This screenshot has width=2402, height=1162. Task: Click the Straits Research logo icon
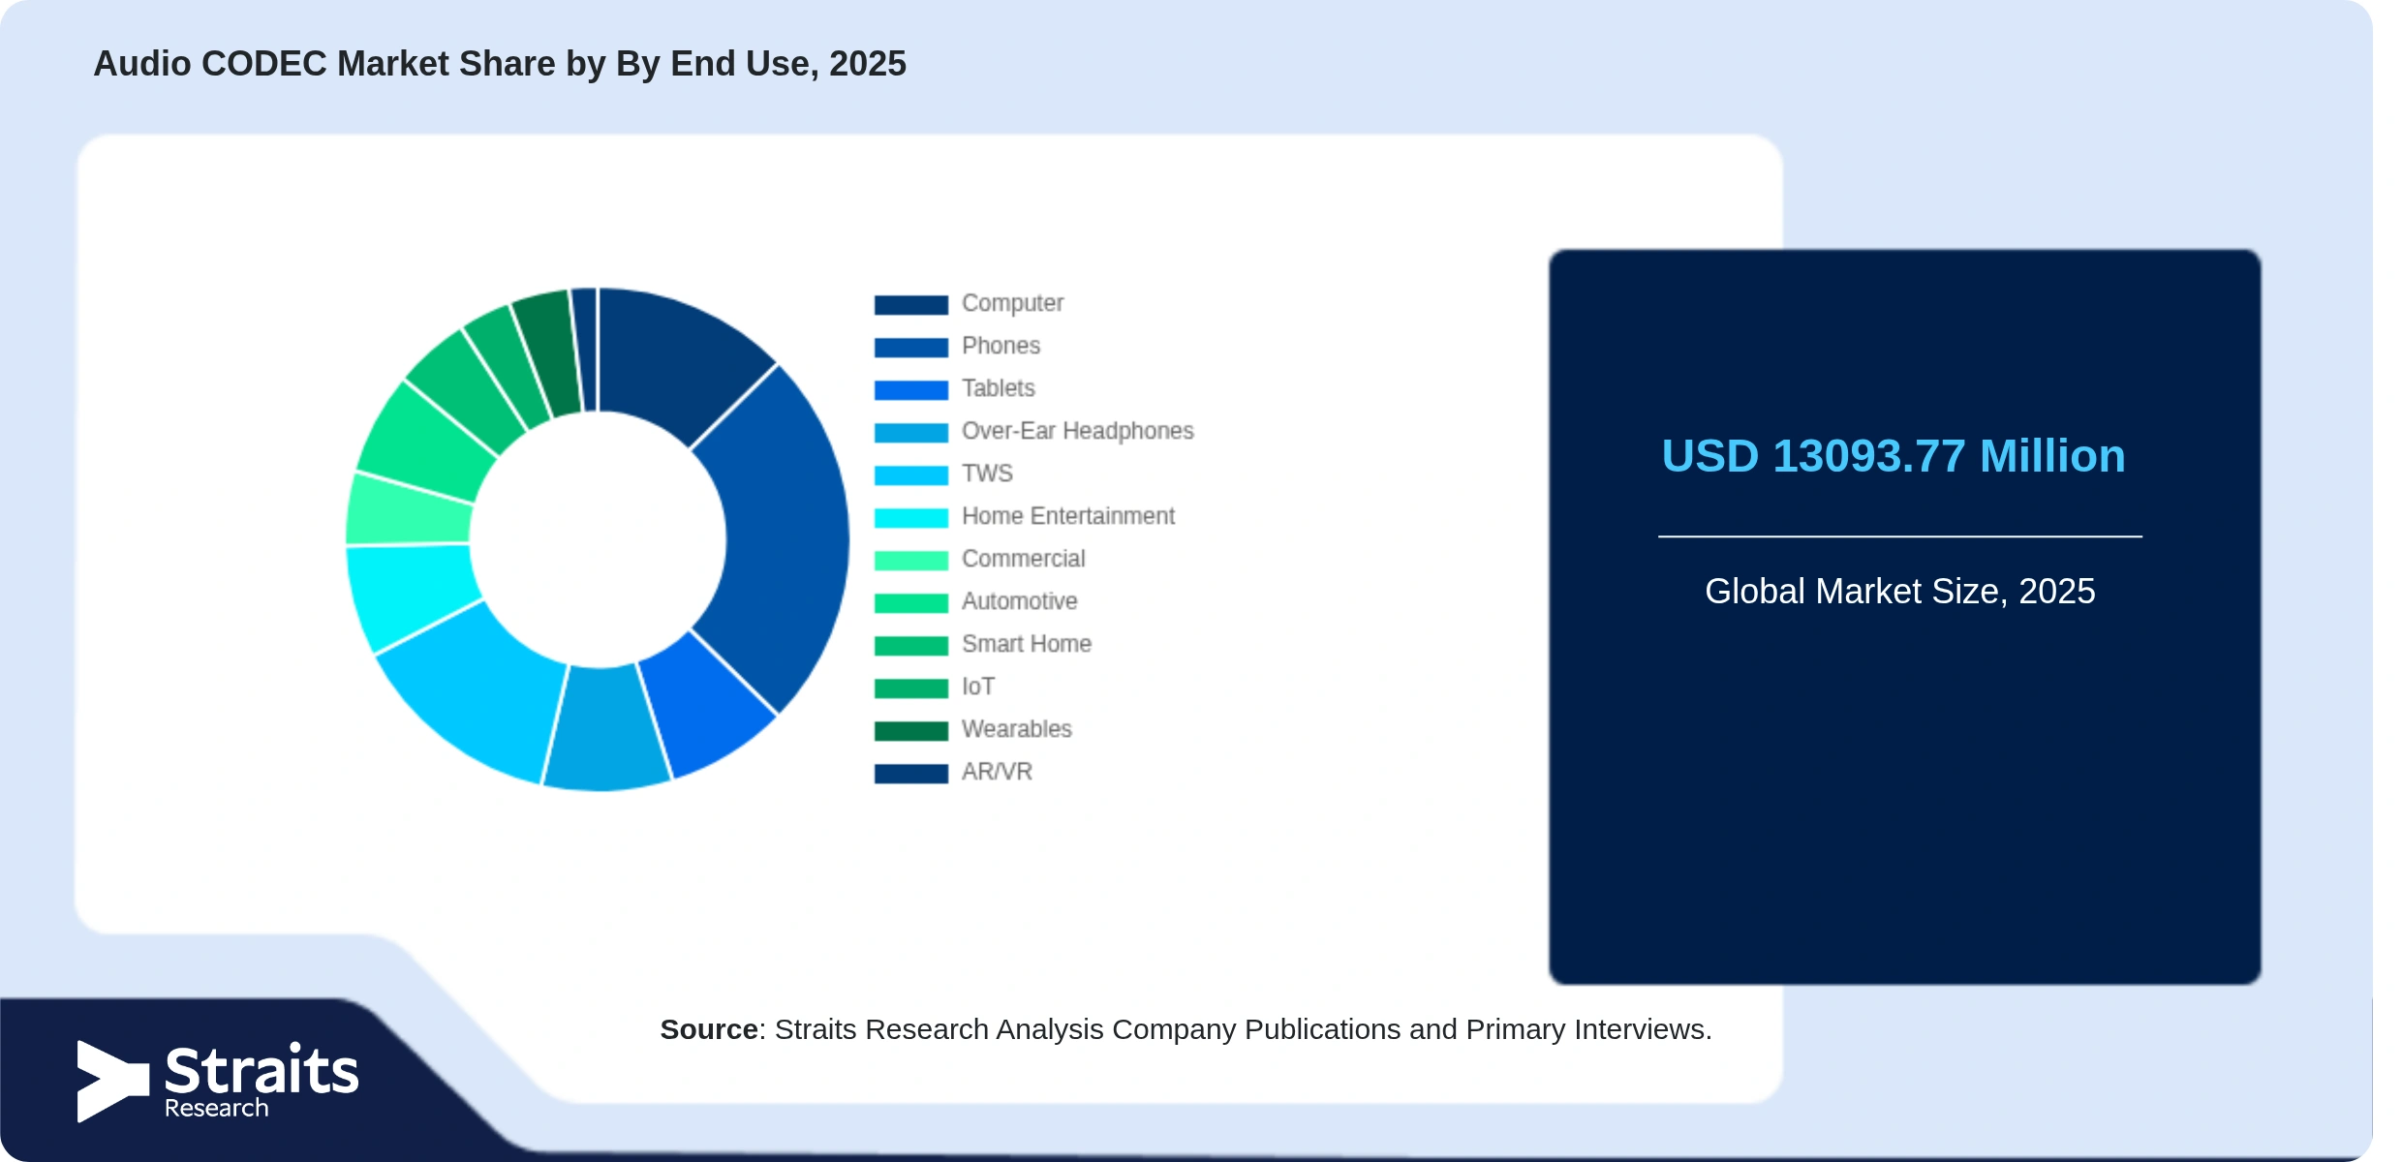112,1082
